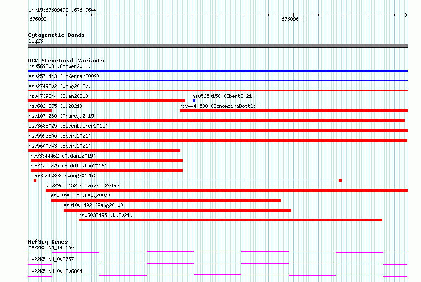Click the esv3688025 (Besenbacher2015) label
Viewport: 421px width, 282px height.
(68, 126)
